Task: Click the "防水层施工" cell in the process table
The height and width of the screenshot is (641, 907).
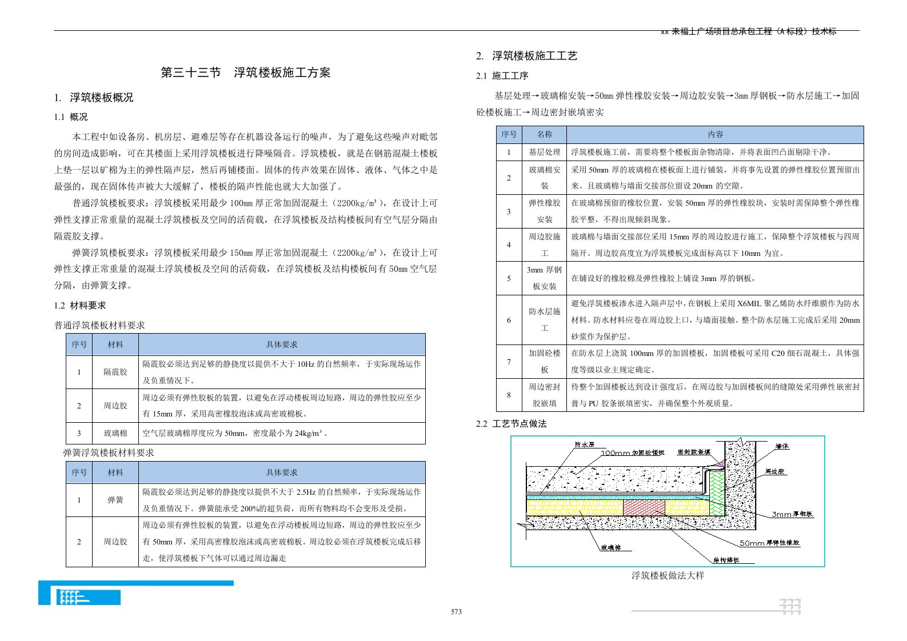Action: click(x=545, y=320)
